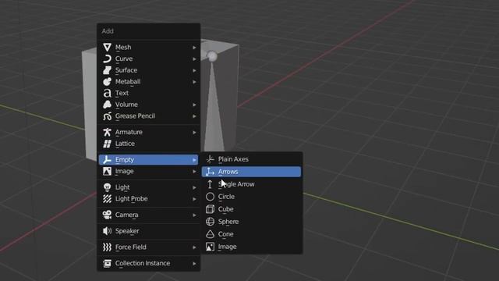
Task: Expand the Collection Instance submenu arrow
Action: coord(194,264)
